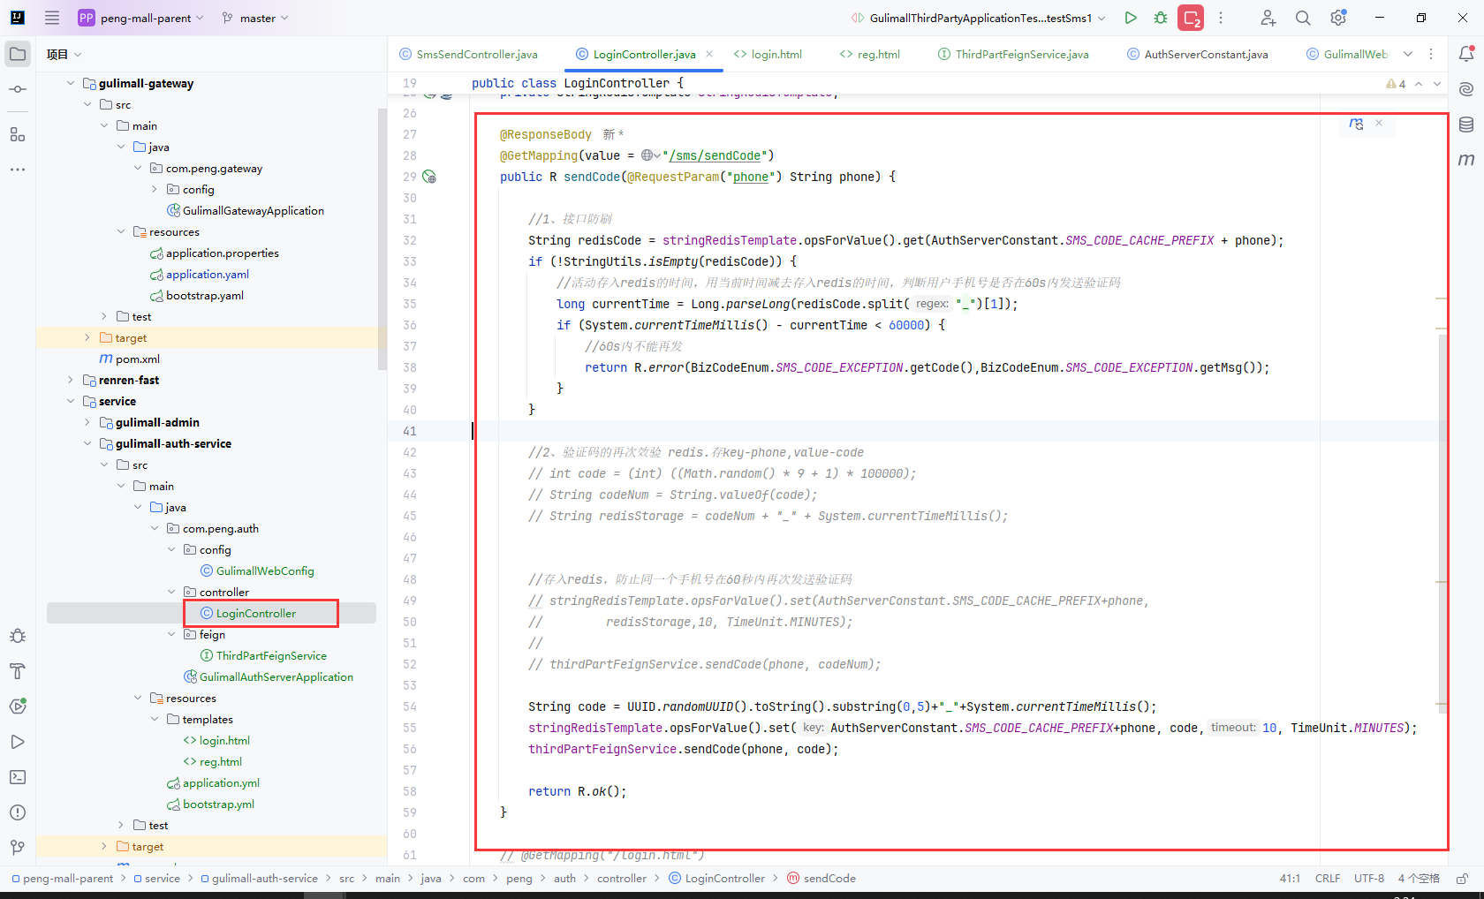Open the AI Assistant tool window
The image size is (1484, 899).
(x=1466, y=89)
